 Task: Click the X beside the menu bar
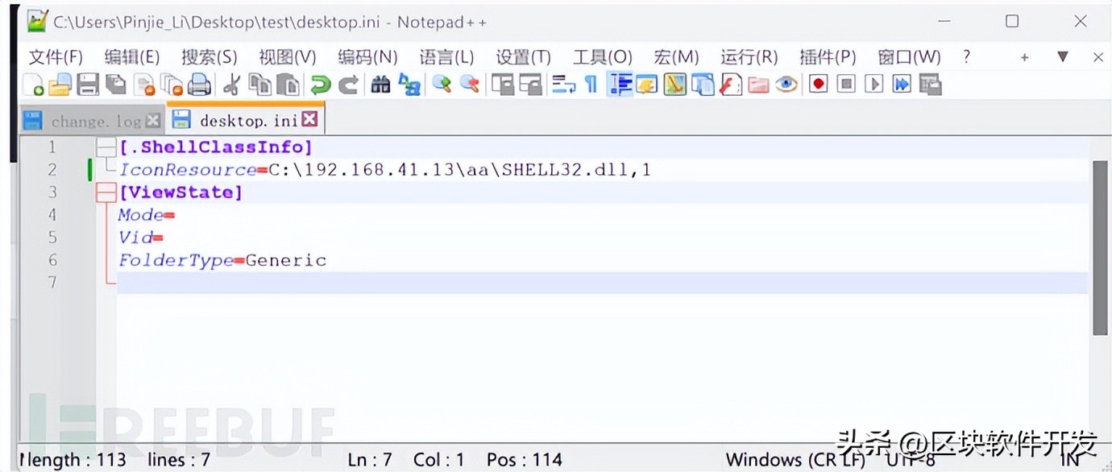tap(1097, 57)
